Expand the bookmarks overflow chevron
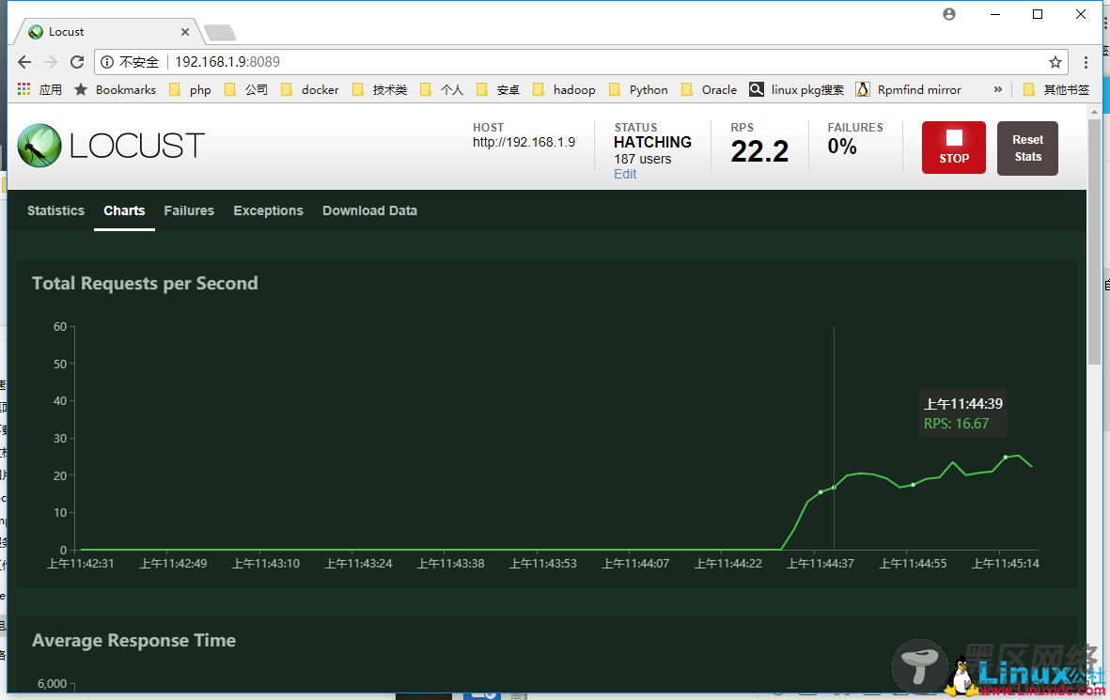 tap(998, 89)
